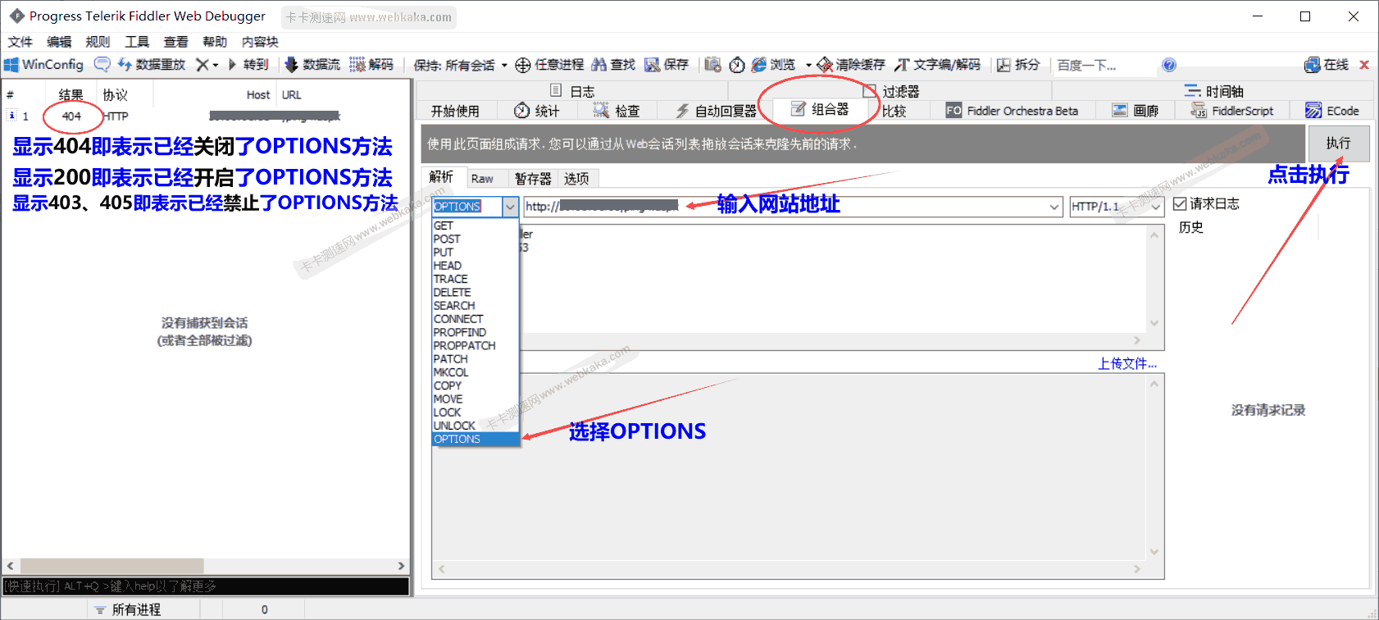
Task: Click the timer clock icon in toolbar
Action: pos(737,65)
